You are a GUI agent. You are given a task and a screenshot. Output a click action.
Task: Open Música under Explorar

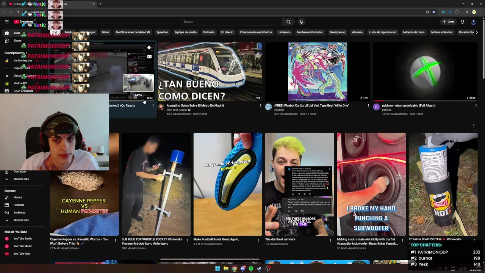coord(18,198)
